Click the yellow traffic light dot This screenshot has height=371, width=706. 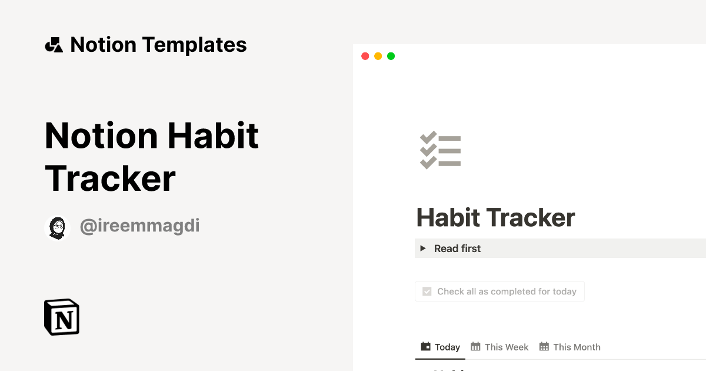pos(378,56)
